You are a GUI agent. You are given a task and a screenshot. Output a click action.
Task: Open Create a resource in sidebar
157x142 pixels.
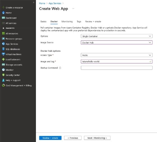(14, 8)
